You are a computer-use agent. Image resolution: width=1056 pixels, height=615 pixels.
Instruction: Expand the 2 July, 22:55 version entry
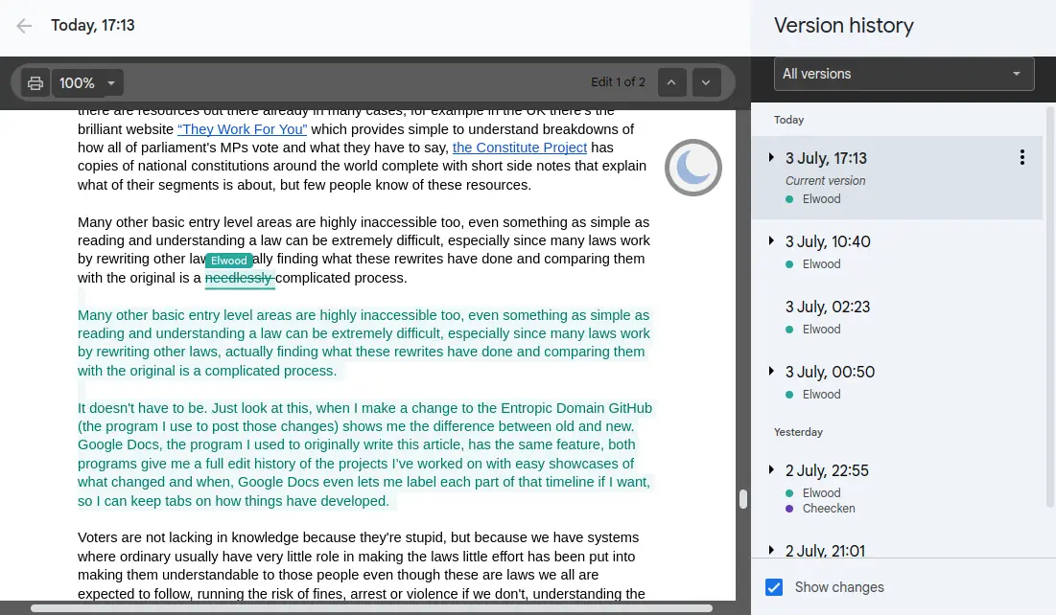click(x=771, y=469)
